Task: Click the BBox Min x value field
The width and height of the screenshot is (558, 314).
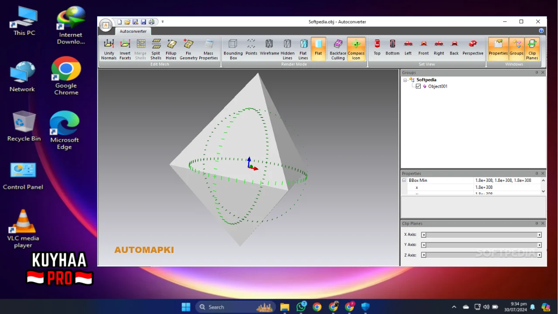Action: pos(507,188)
